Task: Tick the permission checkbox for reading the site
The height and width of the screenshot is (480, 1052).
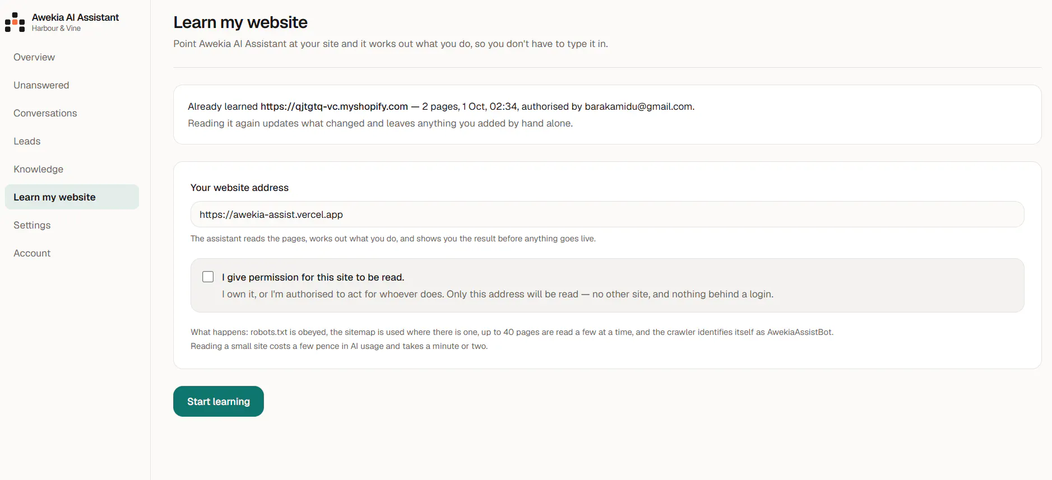Action: (x=208, y=277)
